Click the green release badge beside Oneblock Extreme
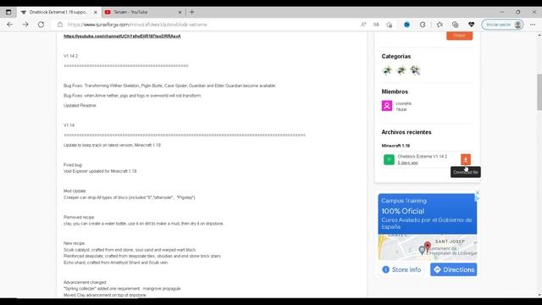Image resolution: width=542 pixels, height=305 pixels. (x=389, y=159)
